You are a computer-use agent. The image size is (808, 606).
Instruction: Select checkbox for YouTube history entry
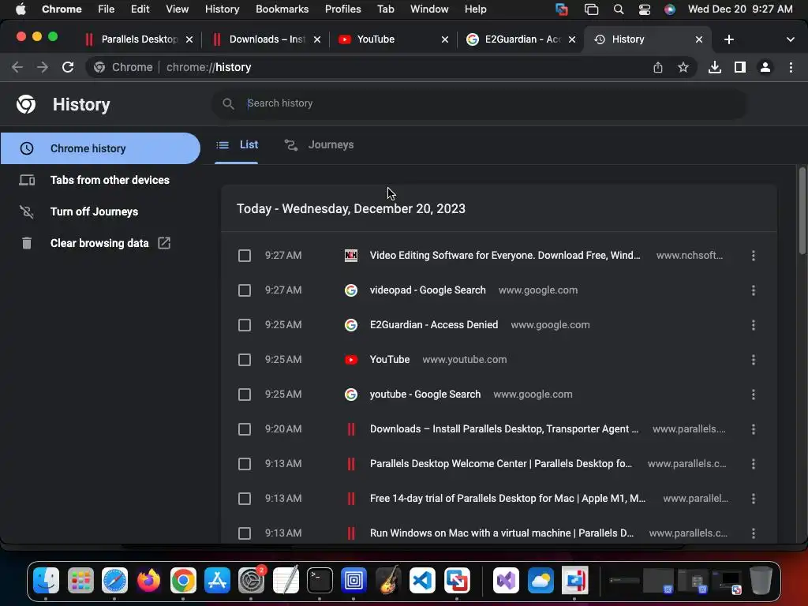pos(245,360)
